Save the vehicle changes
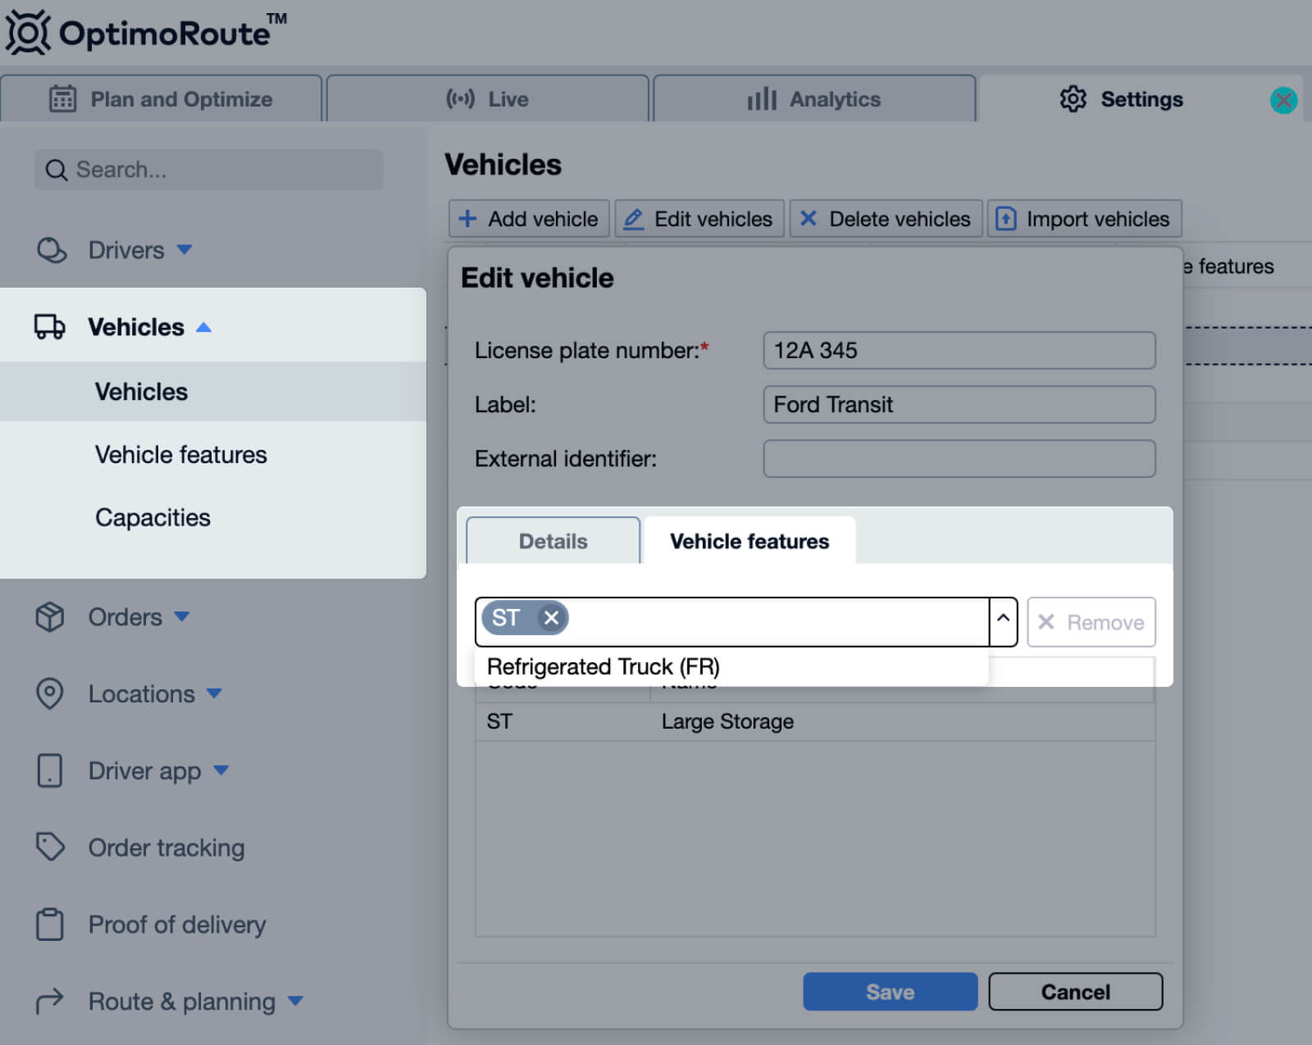The height and width of the screenshot is (1045, 1312). pos(890,992)
